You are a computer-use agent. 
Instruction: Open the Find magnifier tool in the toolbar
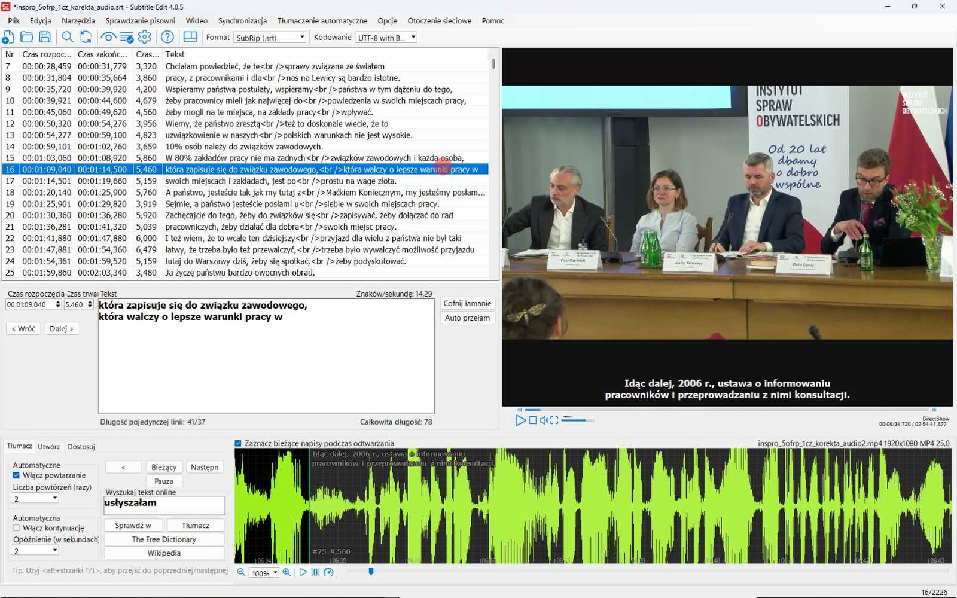(x=68, y=37)
